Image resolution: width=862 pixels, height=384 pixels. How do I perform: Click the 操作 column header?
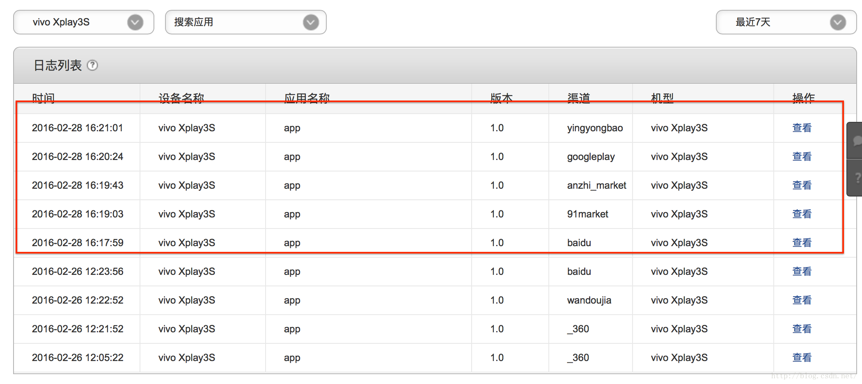[x=803, y=98]
